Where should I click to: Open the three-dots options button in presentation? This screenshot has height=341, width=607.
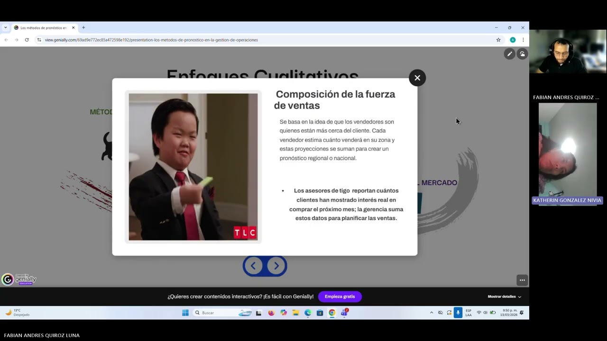[x=522, y=280]
